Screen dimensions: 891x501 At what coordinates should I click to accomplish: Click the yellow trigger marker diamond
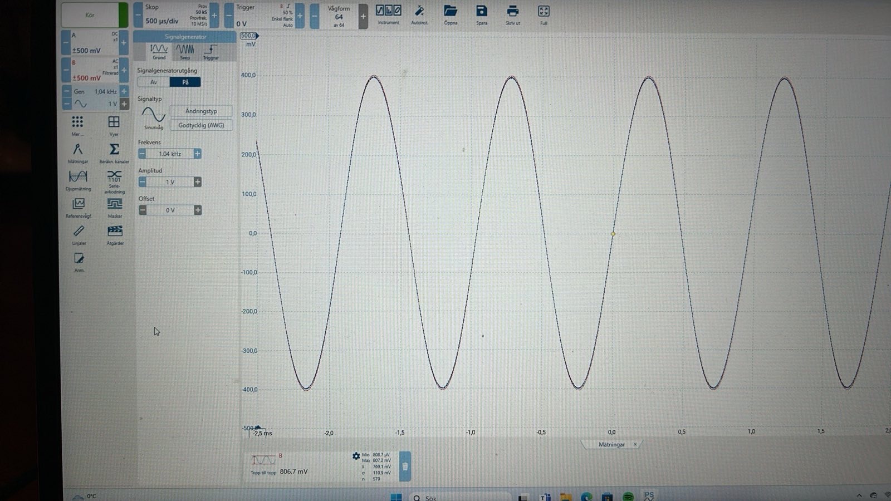click(613, 234)
